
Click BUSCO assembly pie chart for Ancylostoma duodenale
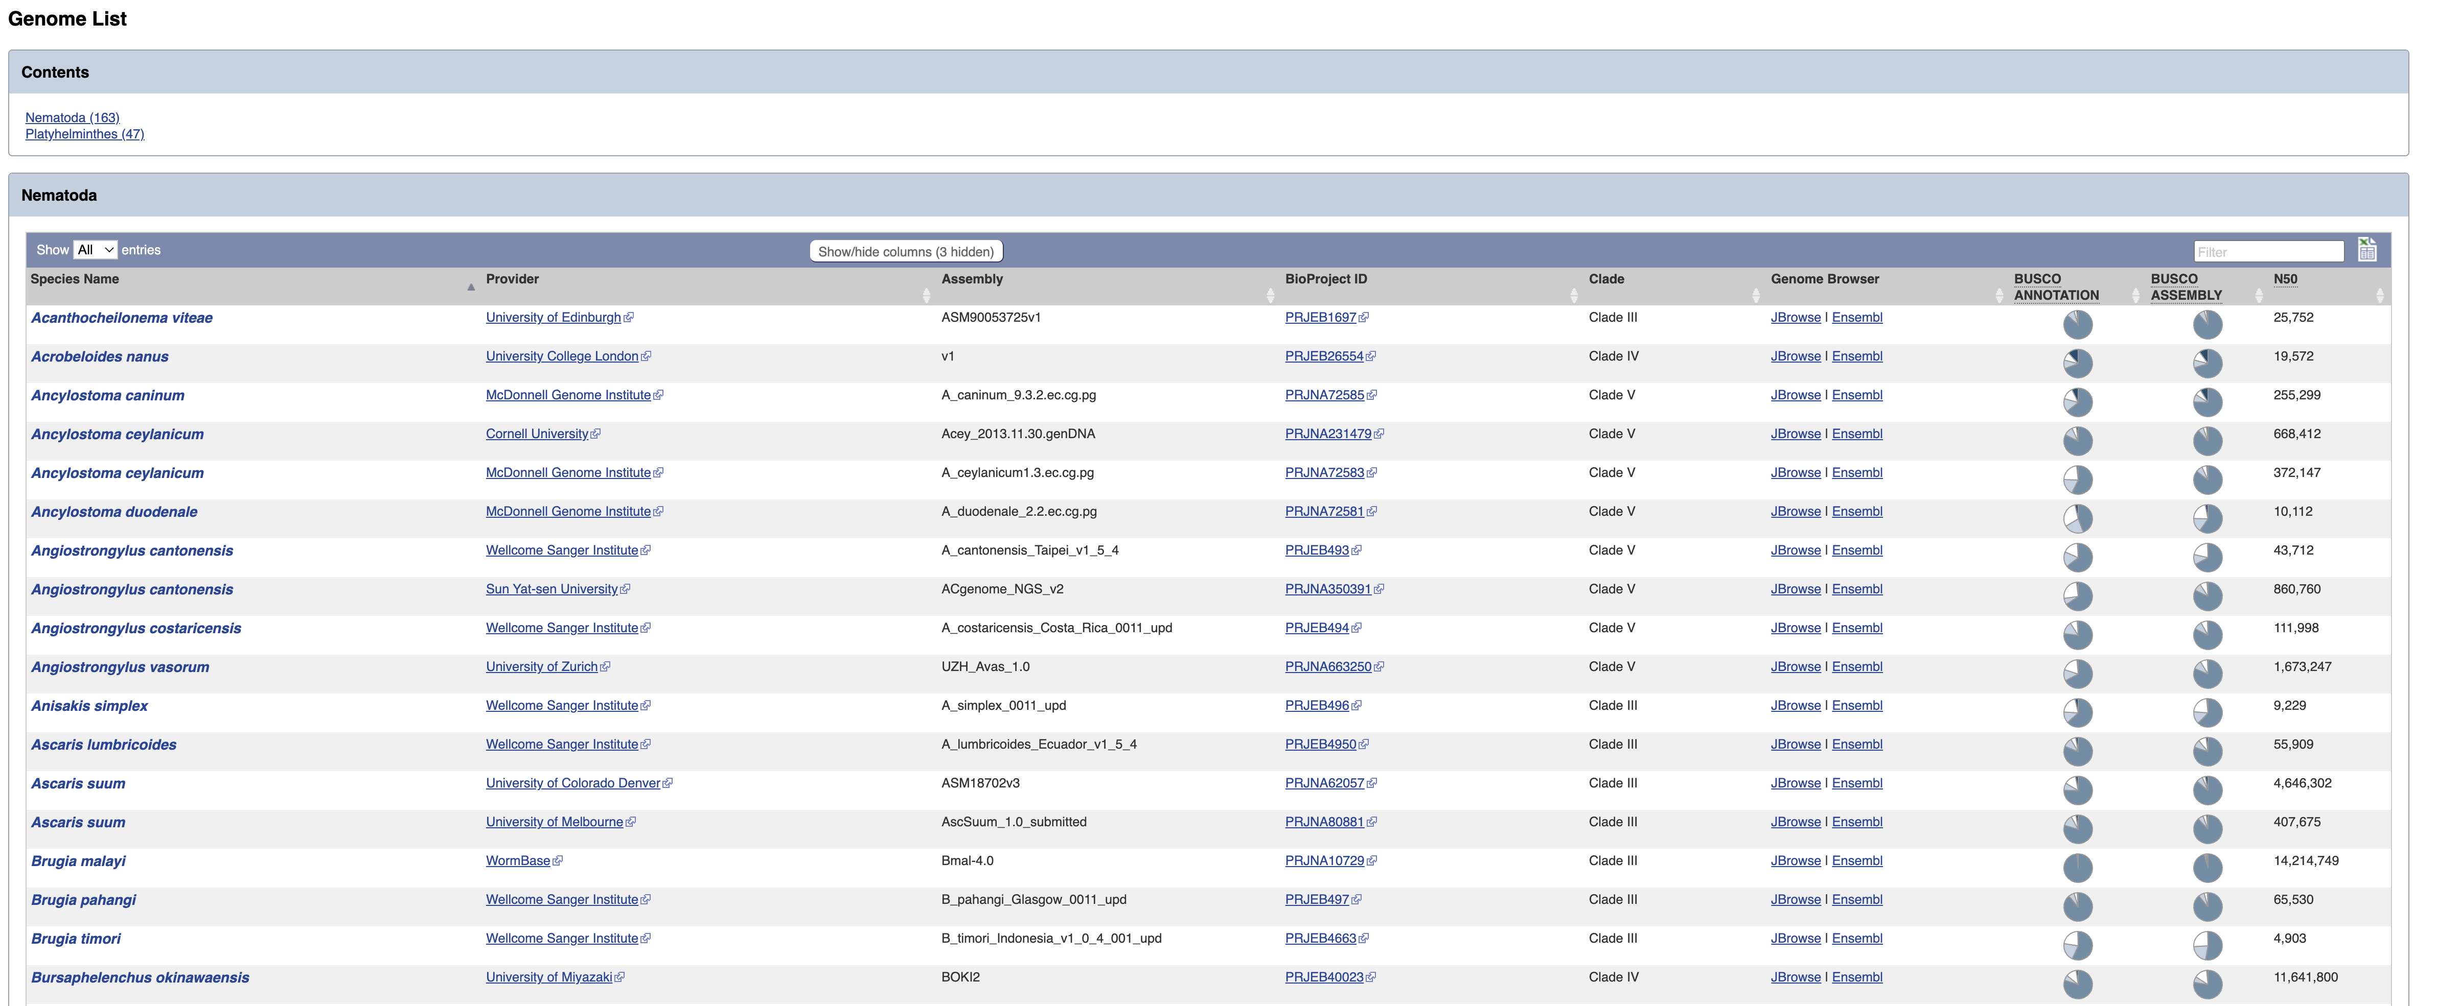pyautogui.click(x=2207, y=518)
